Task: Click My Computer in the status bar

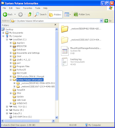Action: [x=93, y=125]
